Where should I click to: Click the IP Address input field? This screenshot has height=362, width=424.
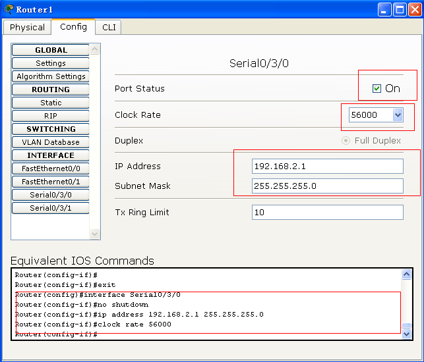(x=327, y=166)
